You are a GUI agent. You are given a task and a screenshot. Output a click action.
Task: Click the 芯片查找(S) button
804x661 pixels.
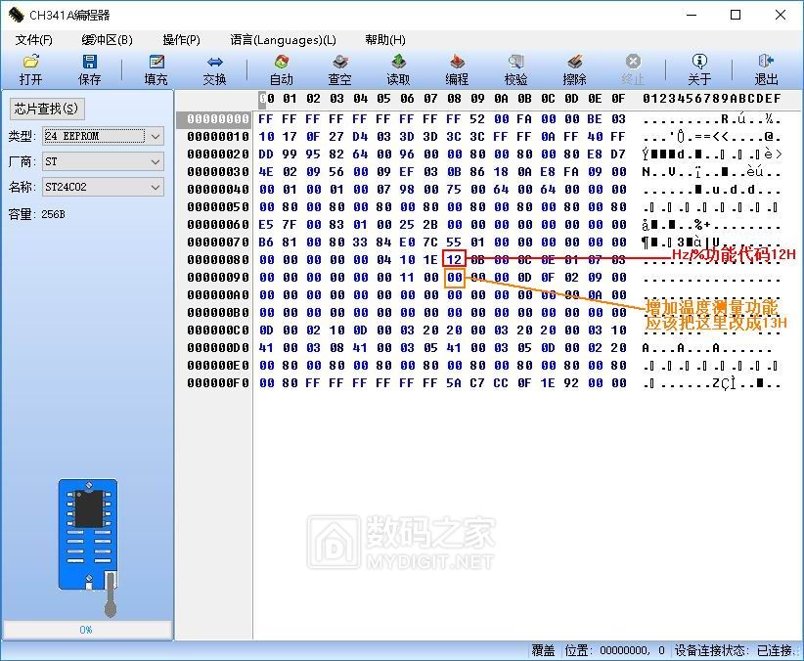click(47, 109)
